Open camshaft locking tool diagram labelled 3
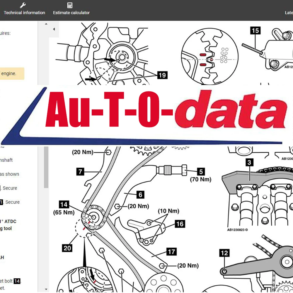The width and height of the screenshot is (293, 293). tap(258, 194)
